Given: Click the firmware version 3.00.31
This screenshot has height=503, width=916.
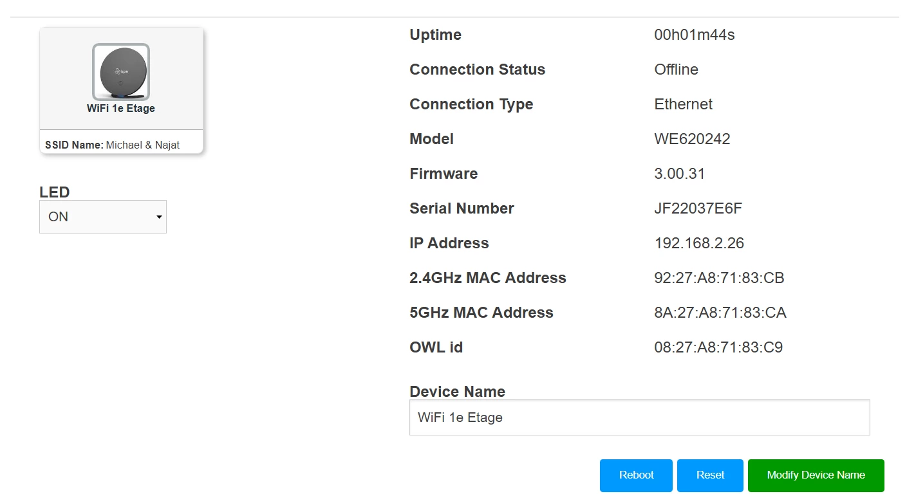Looking at the screenshot, I should click(x=679, y=174).
